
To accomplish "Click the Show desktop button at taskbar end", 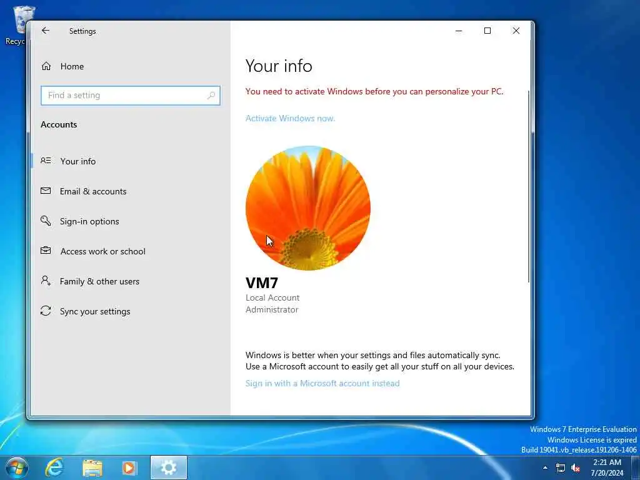I will 636,467.
